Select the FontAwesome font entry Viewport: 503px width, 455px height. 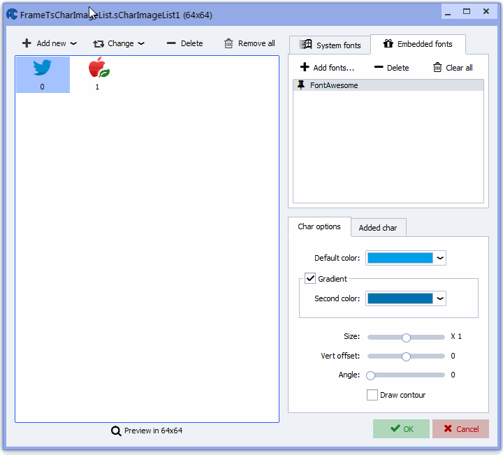pyautogui.click(x=388, y=85)
